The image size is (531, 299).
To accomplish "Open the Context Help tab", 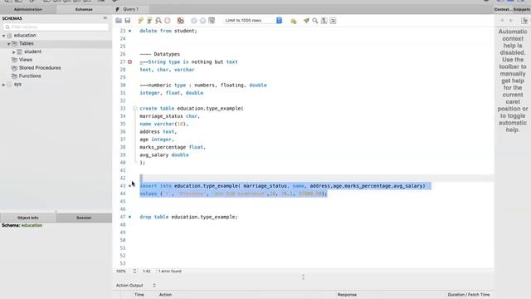I will (503, 9).
